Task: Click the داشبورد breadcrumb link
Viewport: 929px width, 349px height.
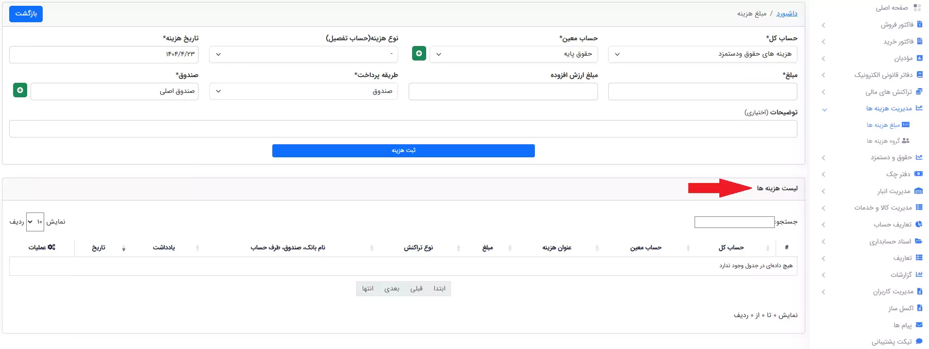Action: pyautogui.click(x=787, y=14)
